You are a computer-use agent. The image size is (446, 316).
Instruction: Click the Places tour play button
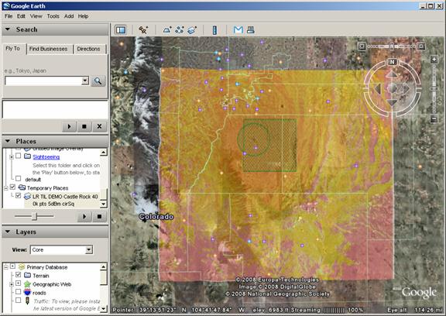pyautogui.click(x=84, y=217)
